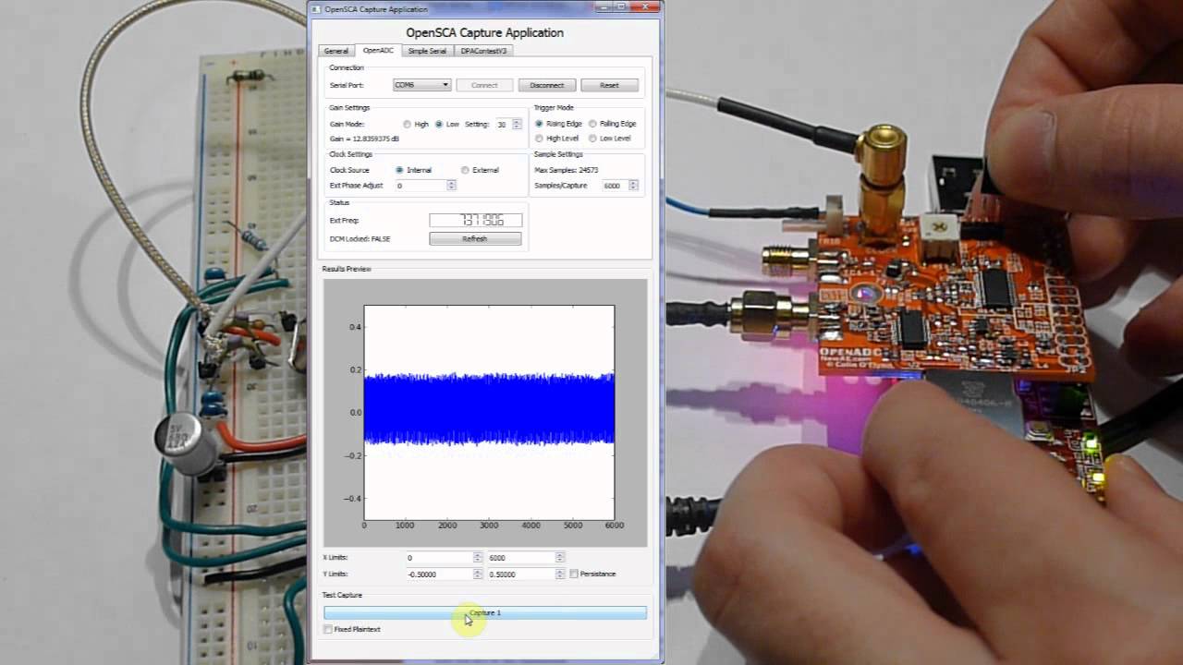Enable the Fixed Plaintext checkbox
1183x665 pixels.
pyautogui.click(x=328, y=629)
